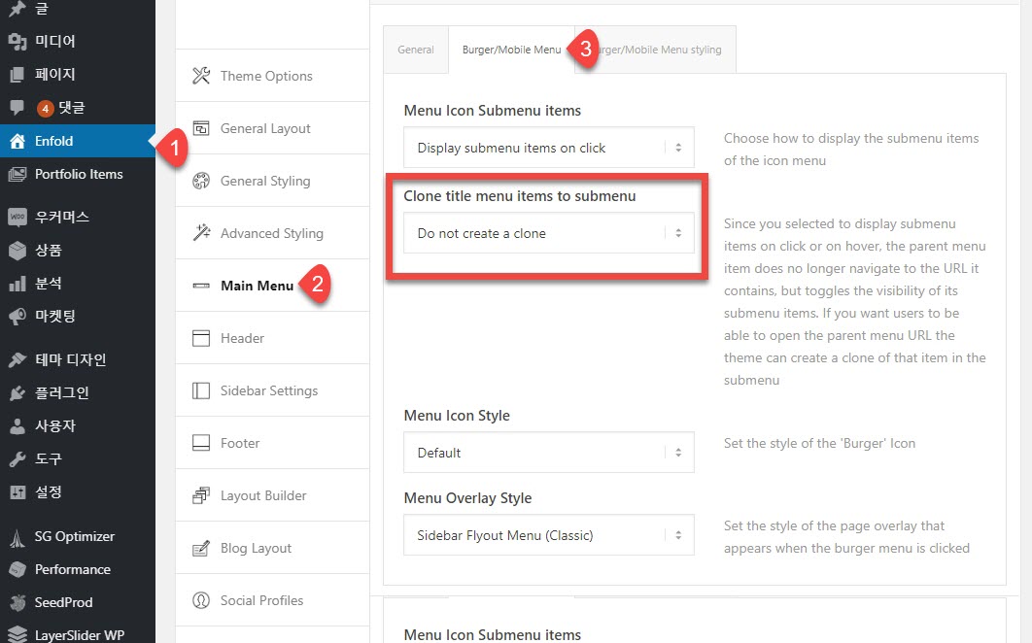The height and width of the screenshot is (643, 1032).
Task: Click the plug icon beside 플러그인
Action: (17, 393)
